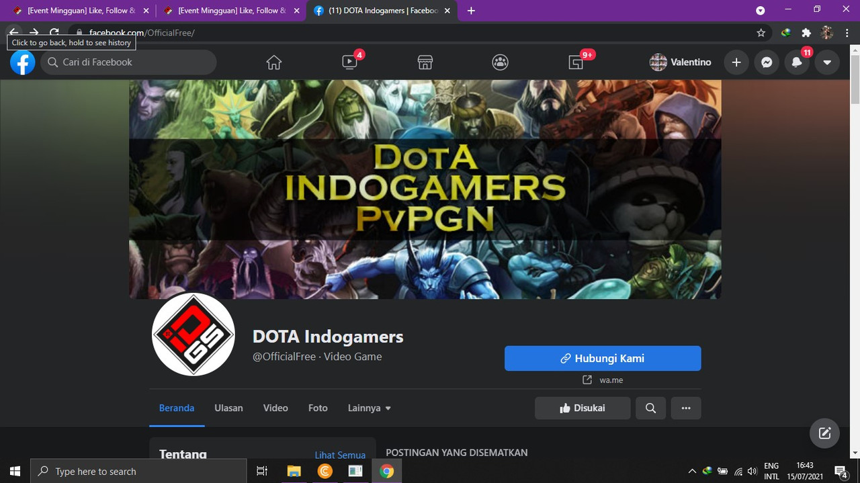Reload the page
The width and height of the screenshot is (860, 483).
54,32
